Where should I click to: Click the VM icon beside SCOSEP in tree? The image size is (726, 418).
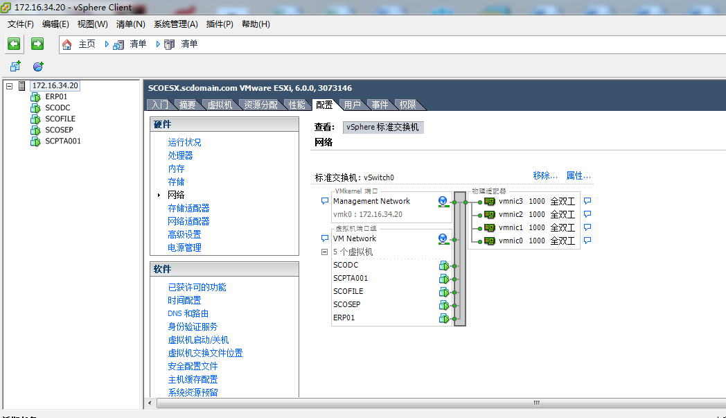35,130
